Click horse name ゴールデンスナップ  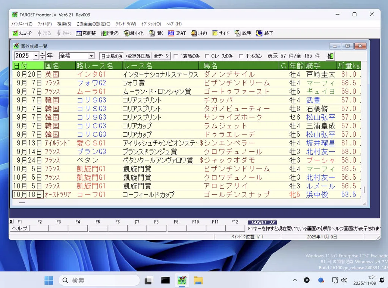coord(237,195)
